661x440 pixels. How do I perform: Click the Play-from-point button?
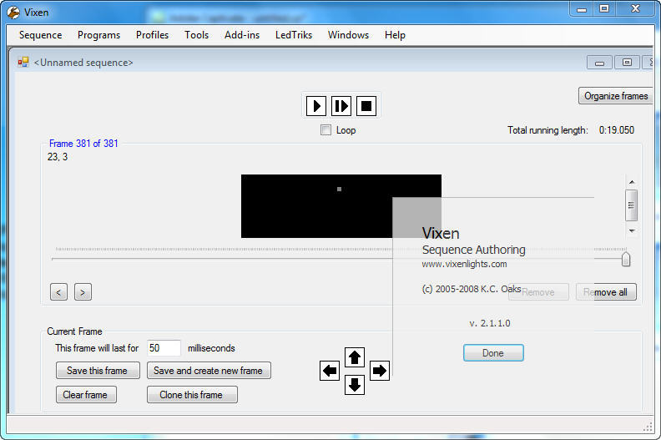click(341, 106)
